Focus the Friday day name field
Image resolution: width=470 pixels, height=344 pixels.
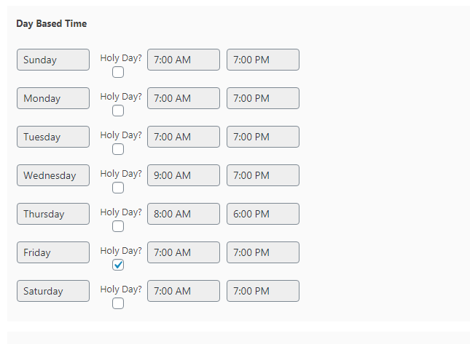tap(53, 252)
